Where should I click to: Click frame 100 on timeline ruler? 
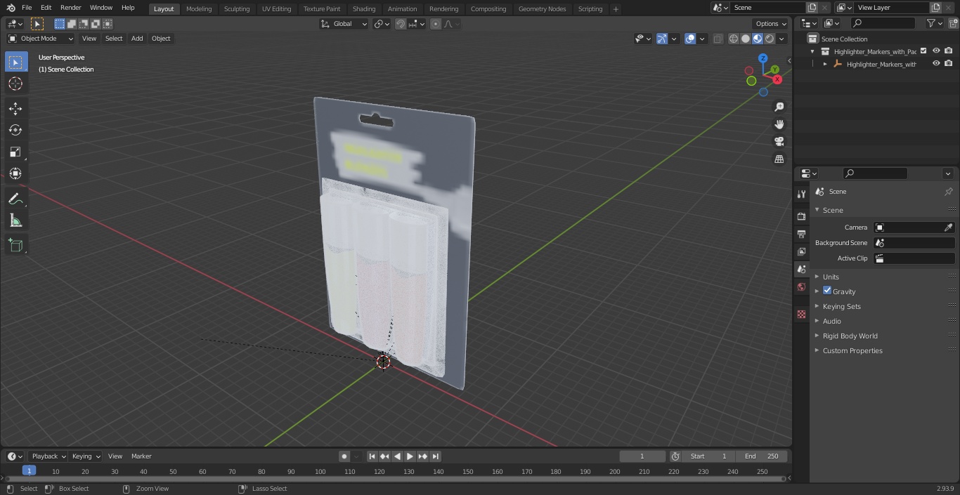click(x=320, y=471)
